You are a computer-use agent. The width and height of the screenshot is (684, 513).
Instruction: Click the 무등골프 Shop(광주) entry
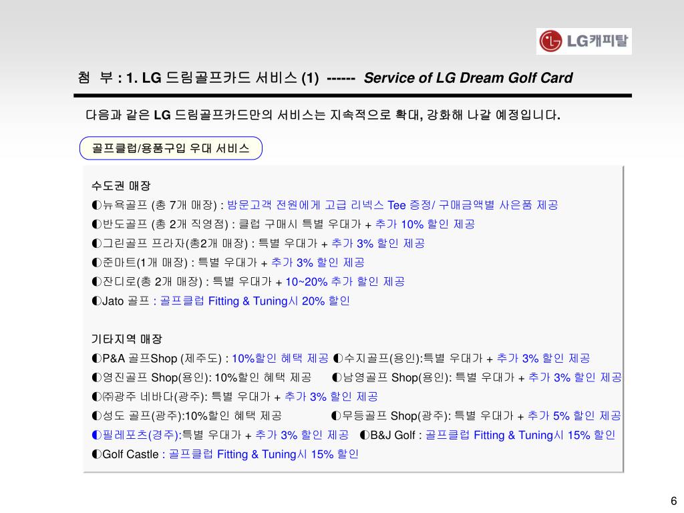click(476, 415)
